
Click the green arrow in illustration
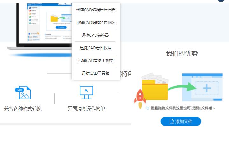click(183, 87)
